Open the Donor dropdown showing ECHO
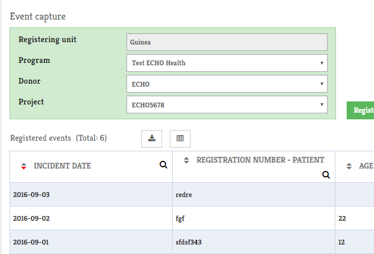The width and height of the screenshot is (374, 254). [227, 84]
